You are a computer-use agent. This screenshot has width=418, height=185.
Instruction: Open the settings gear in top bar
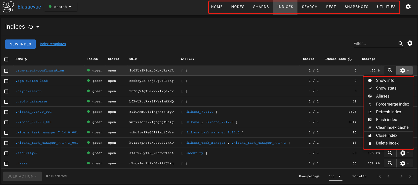pyautogui.click(x=408, y=7)
